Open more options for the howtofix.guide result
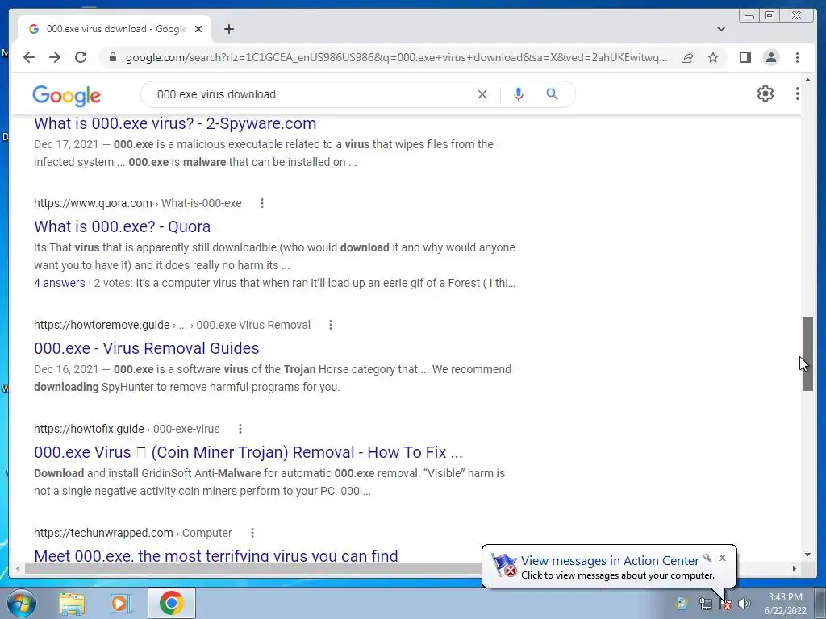826x619 pixels. [x=240, y=429]
